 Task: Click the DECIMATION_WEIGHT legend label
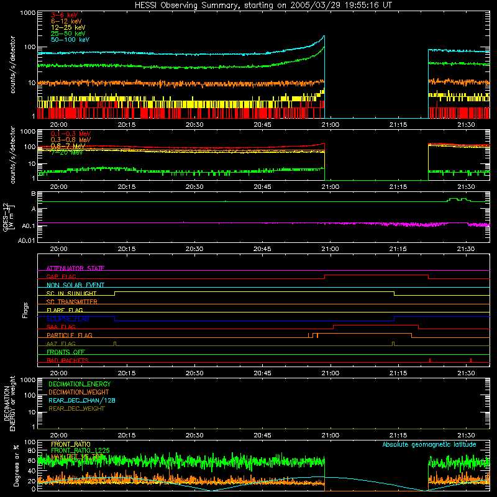click(79, 392)
